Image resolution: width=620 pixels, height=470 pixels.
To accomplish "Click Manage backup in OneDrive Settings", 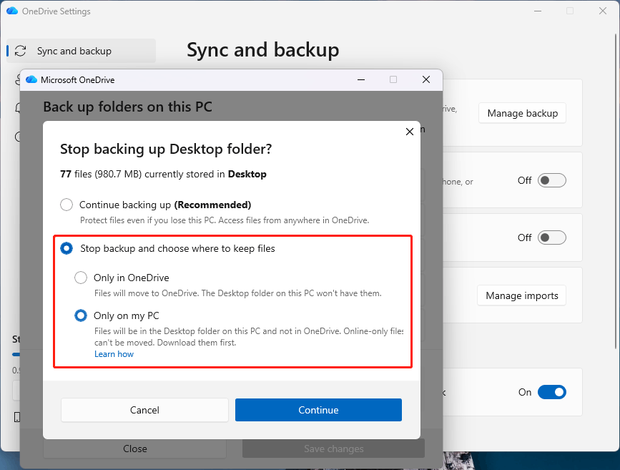I will pos(522,113).
